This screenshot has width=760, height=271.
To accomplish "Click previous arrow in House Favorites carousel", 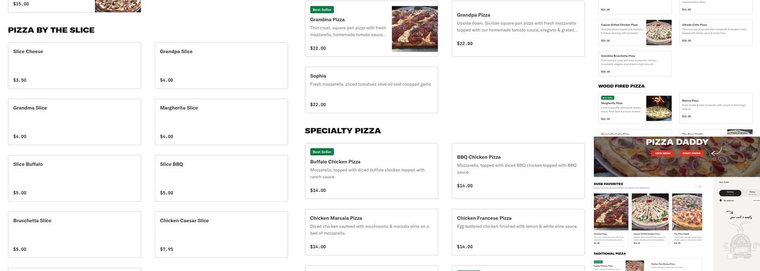I will coord(694,186).
